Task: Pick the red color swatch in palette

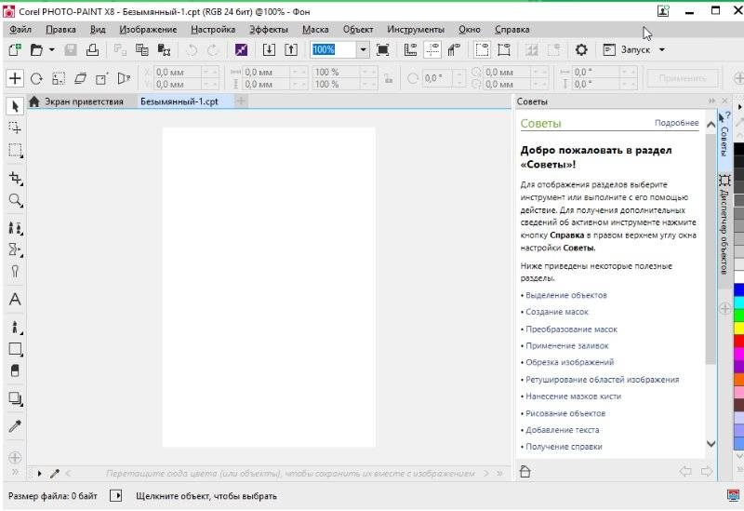Action: (x=738, y=341)
